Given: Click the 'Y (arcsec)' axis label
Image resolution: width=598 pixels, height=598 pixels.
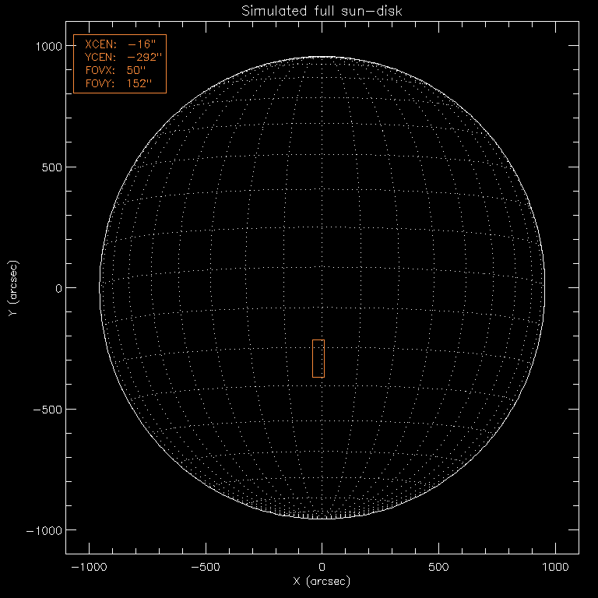Looking at the screenshot, I should tap(12, 288).
